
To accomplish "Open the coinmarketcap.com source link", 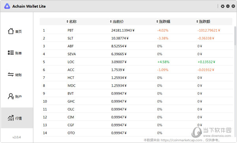I will point(181,140).
